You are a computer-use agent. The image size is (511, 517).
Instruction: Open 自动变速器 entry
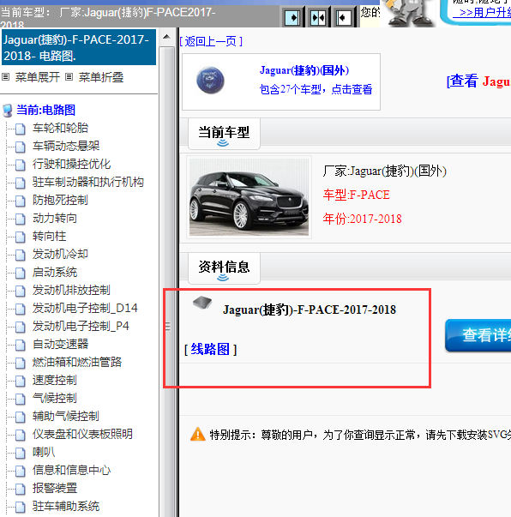point(60,344)
